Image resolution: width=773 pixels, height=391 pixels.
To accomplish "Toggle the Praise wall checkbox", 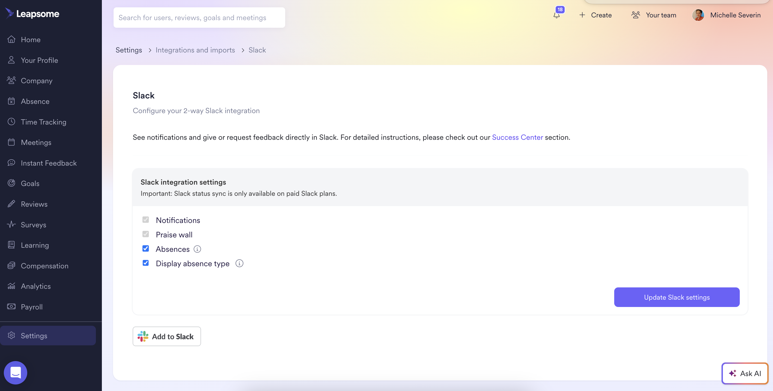I will pyautogui.click(x=145, y=234).
